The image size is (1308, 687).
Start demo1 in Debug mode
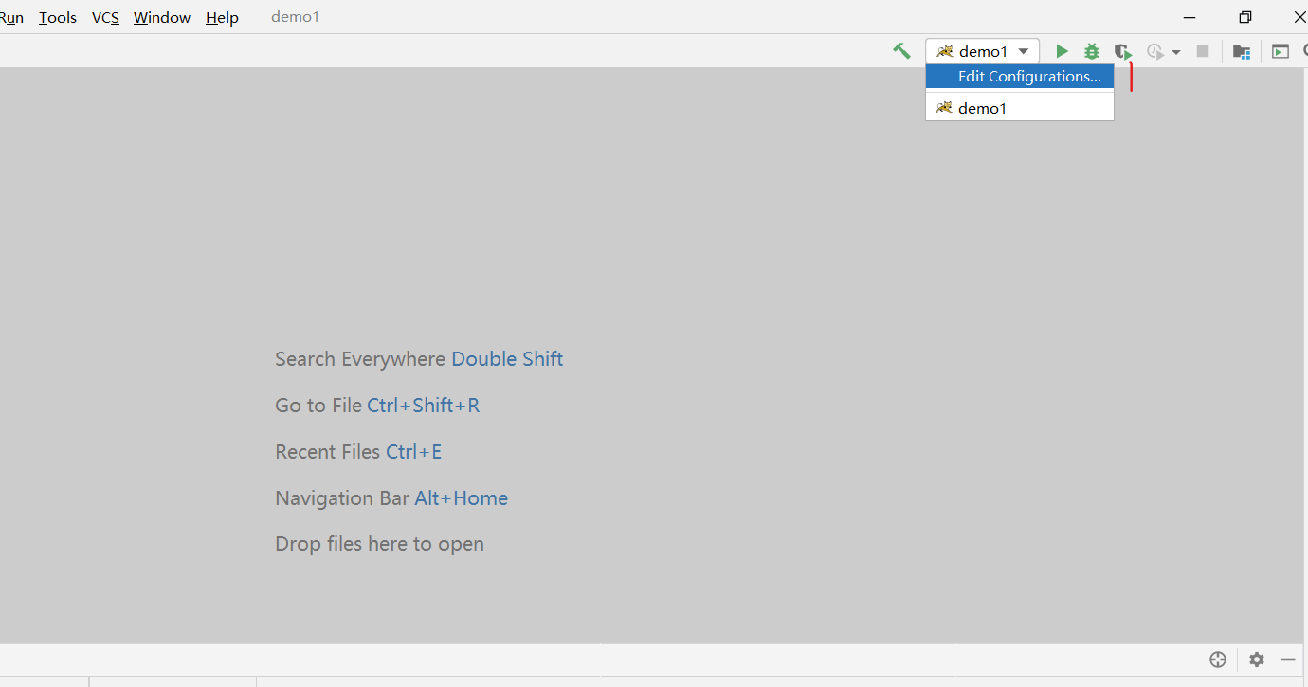click(x=1091, y=51)
